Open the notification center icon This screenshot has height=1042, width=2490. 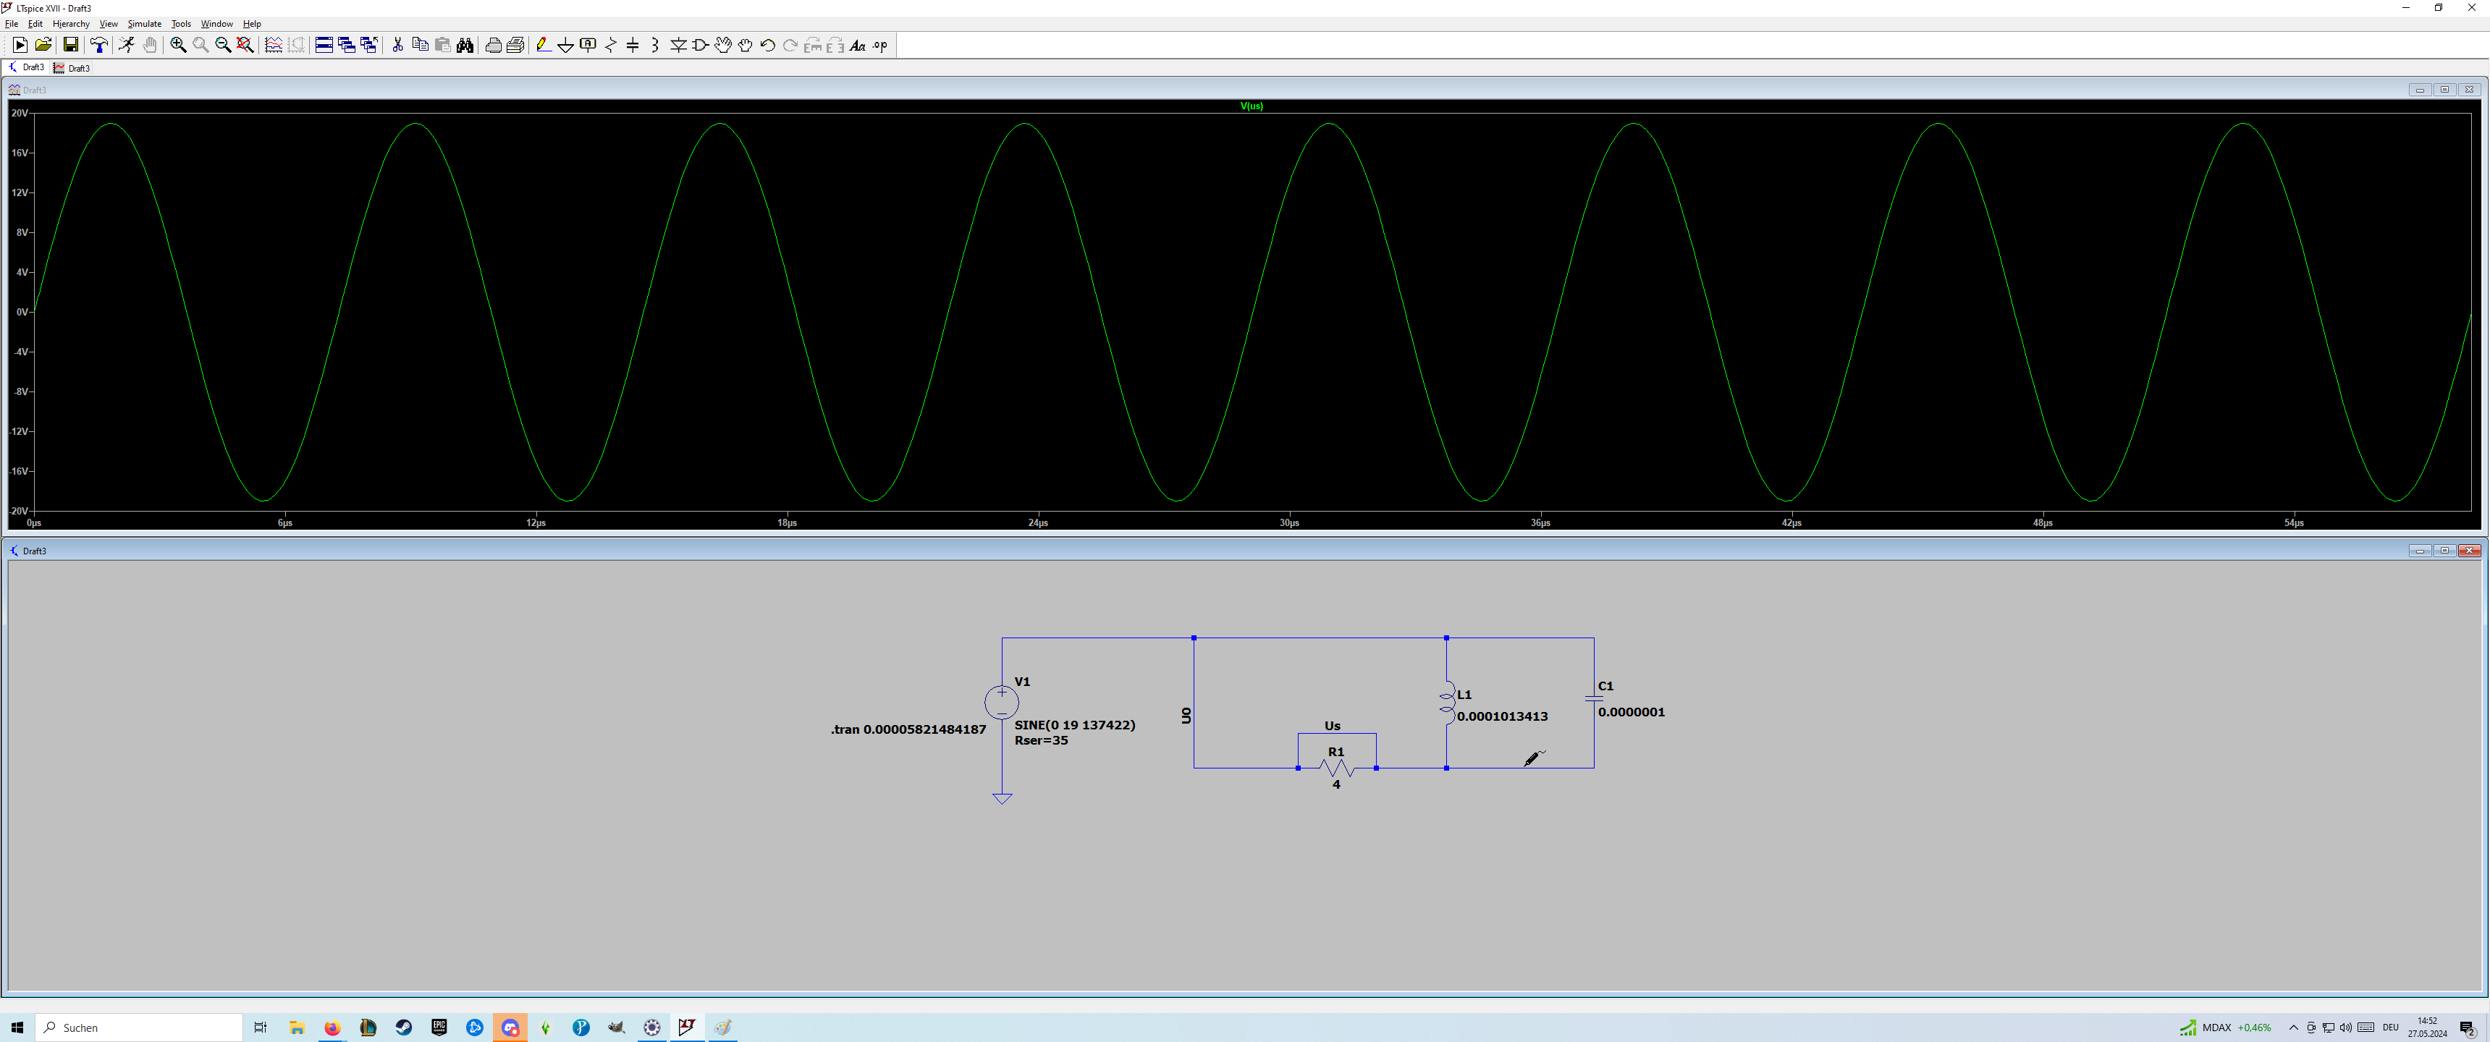(2466, 1028)
